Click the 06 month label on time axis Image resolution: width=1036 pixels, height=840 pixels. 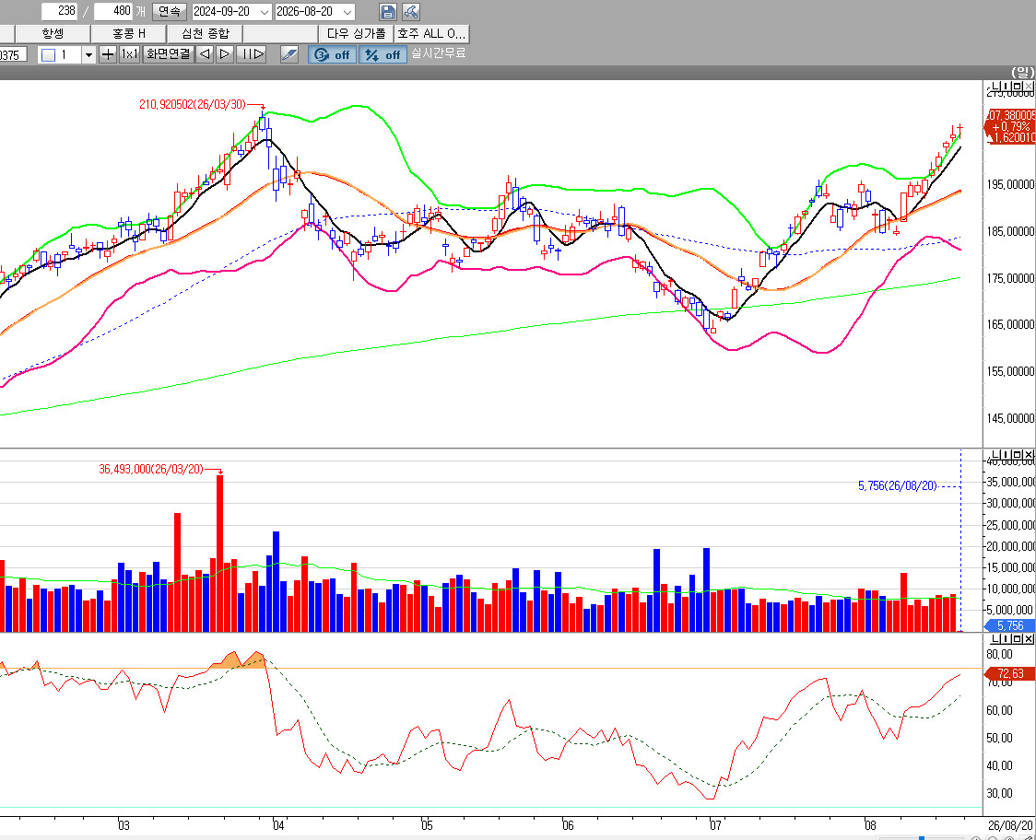tap(568, 825)
